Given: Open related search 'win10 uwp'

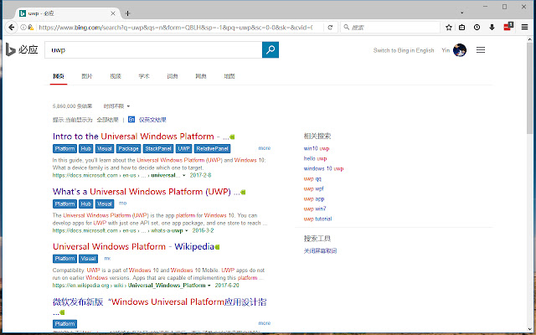Looking at the screenshot, I should (317, 148).
